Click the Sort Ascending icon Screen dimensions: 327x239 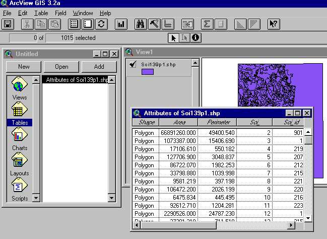click(240, 24)
